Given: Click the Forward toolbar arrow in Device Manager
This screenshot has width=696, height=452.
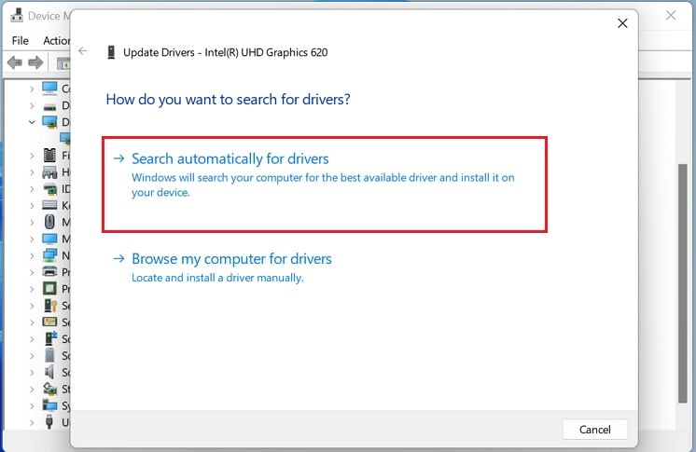Looking at the screenshot, I should [x=35, y=62].
